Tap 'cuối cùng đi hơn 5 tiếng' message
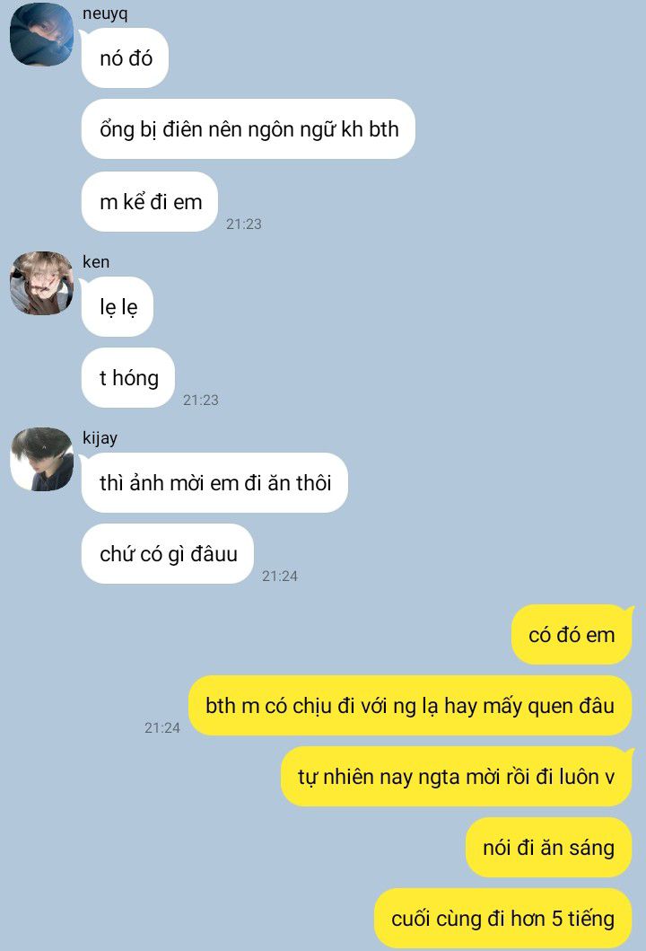 [503, 919]
